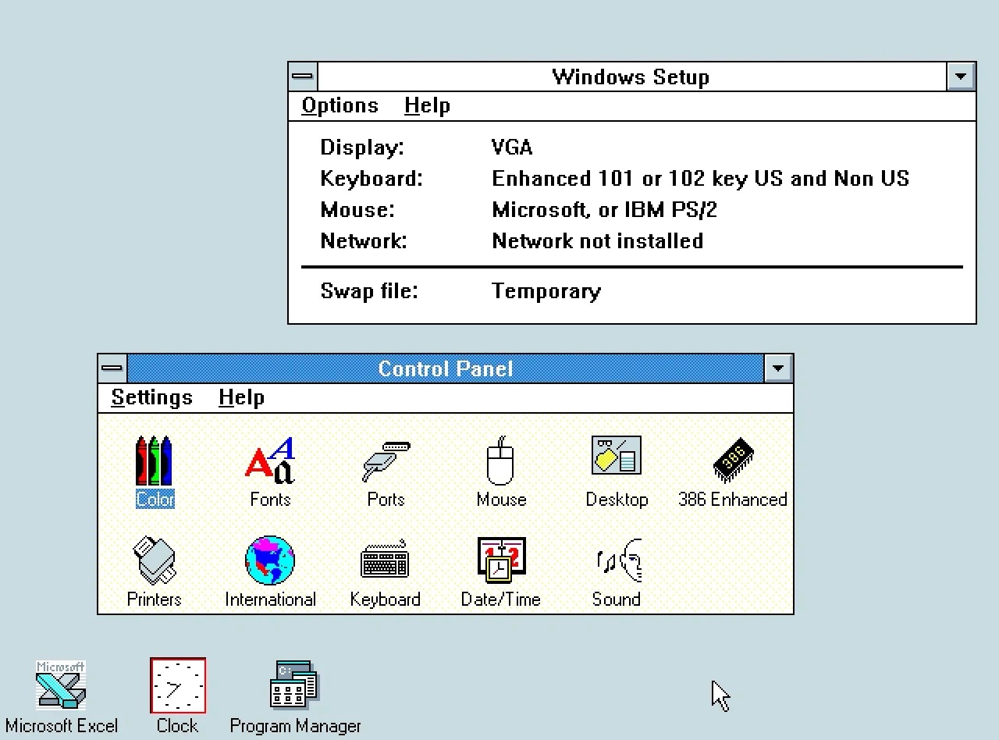This screenshot has width=999, height=740.
Task: Click the 'Network not installed' text
Action: point(598,241)
